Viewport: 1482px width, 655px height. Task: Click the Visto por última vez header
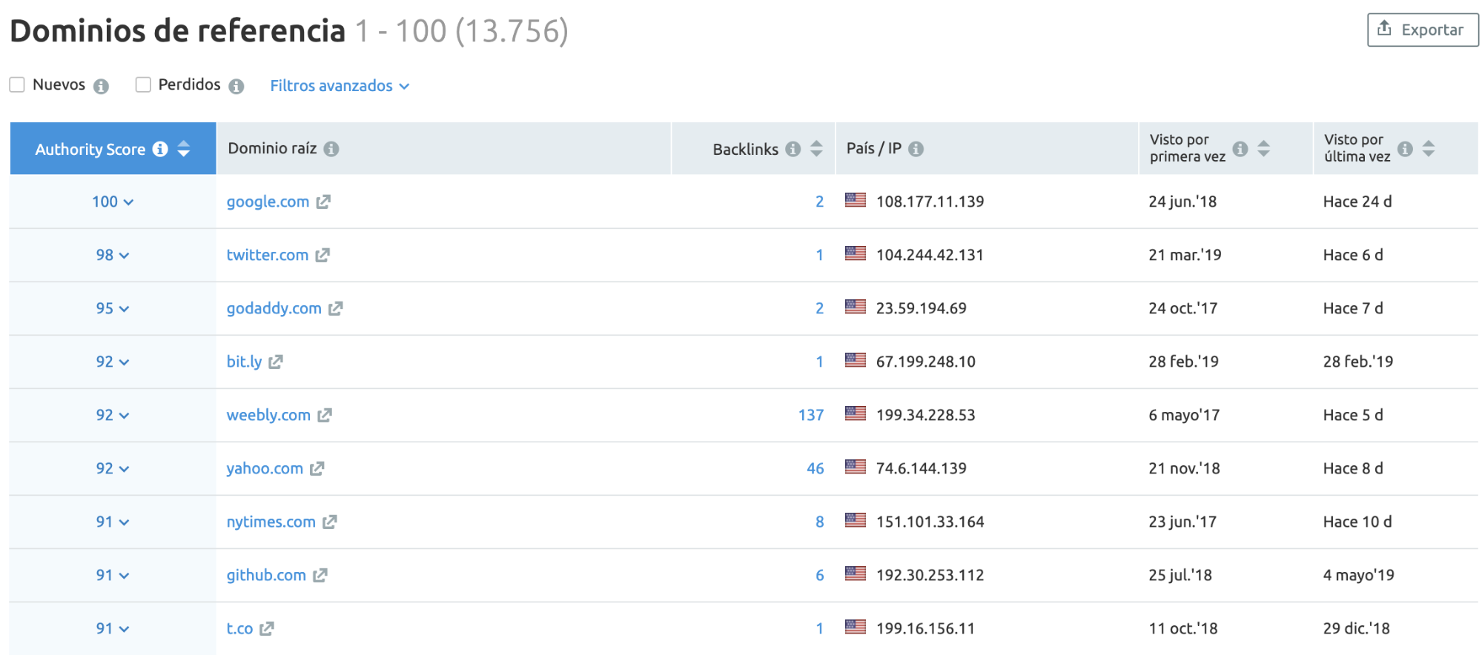coord(1357,148)
